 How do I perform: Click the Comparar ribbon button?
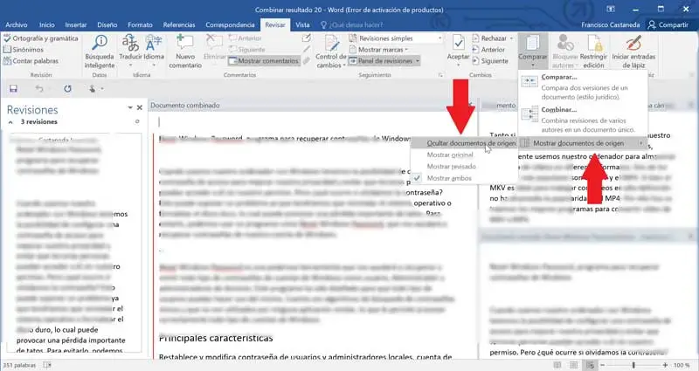tap(532, 51)
